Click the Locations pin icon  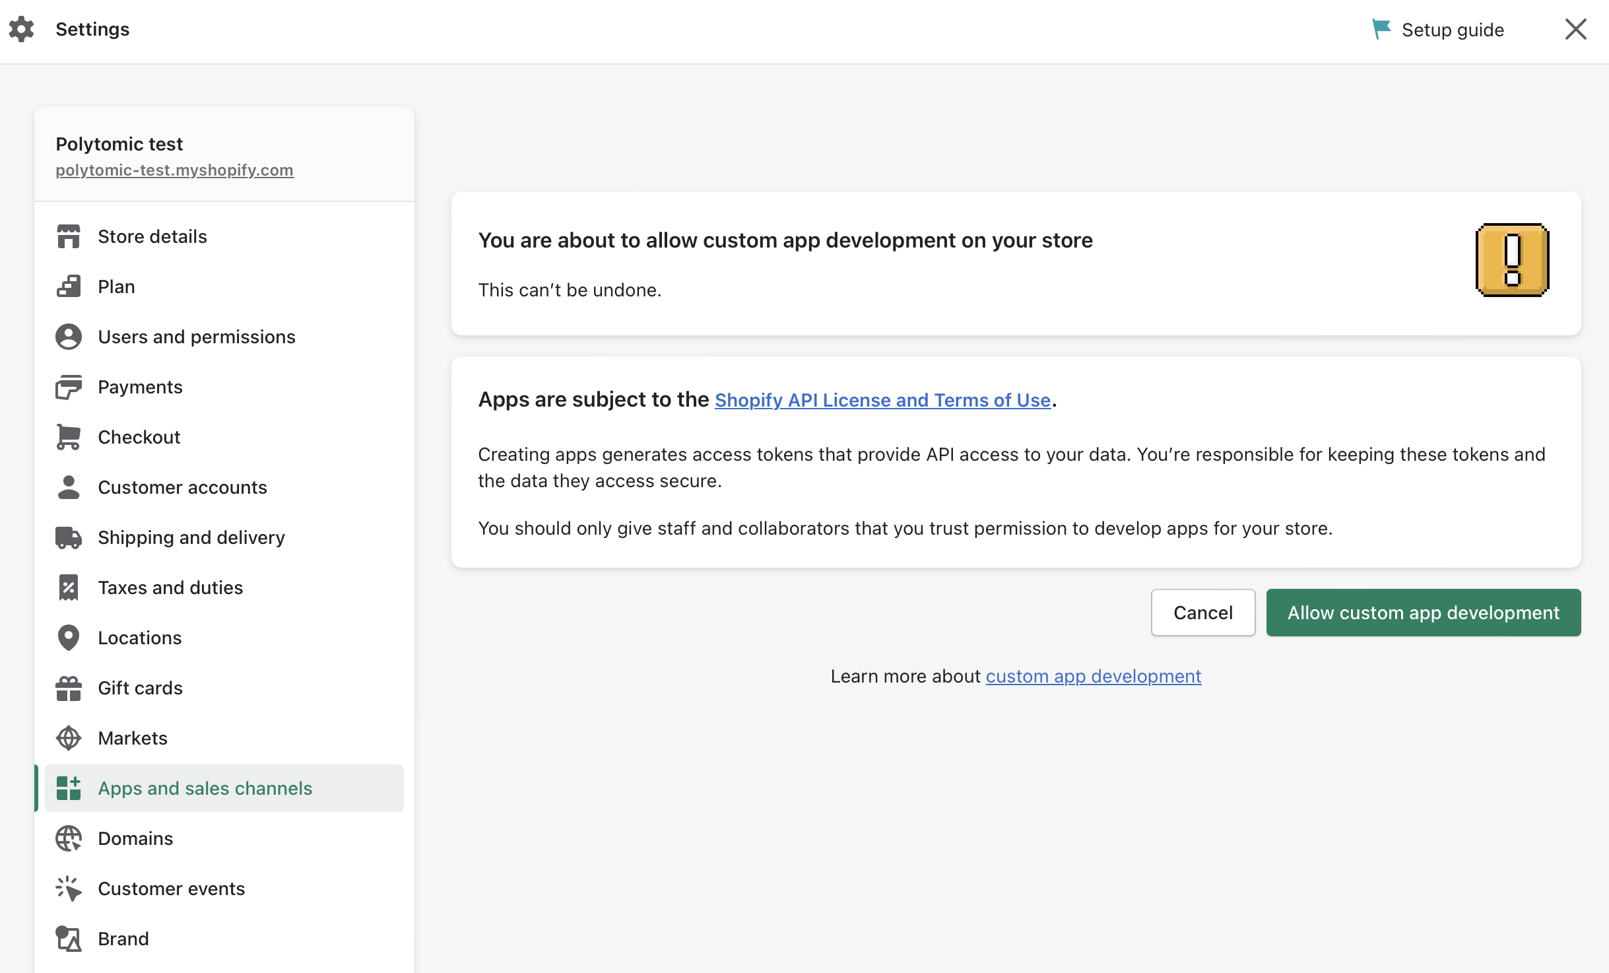pos(69,638)
